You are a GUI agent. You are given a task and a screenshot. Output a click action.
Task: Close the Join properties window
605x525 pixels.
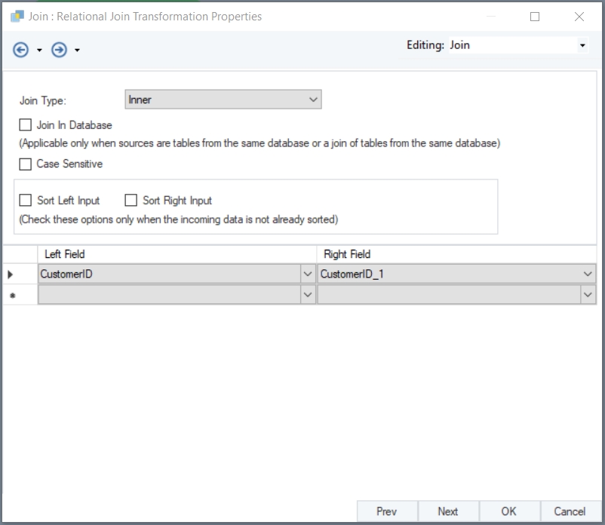[x=579, y=17]
